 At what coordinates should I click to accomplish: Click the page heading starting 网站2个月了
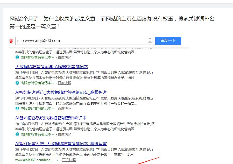[112, 19]
